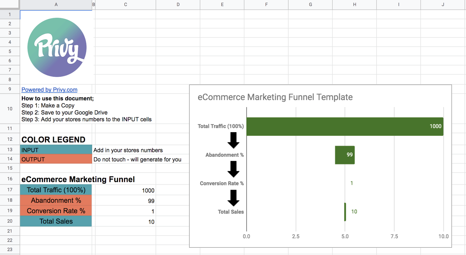Image resolution: width=466 pixels, height=255 pixels.
Task: Select the Abandonment % label cell
Action: coord(56,200)
